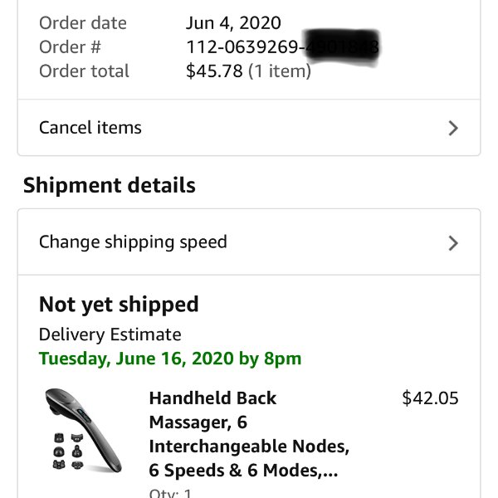Image resolution: width=498 pixels, height=498 pixels.
Task: Click the blacked-out part of order number
Action: click(342, 47)
